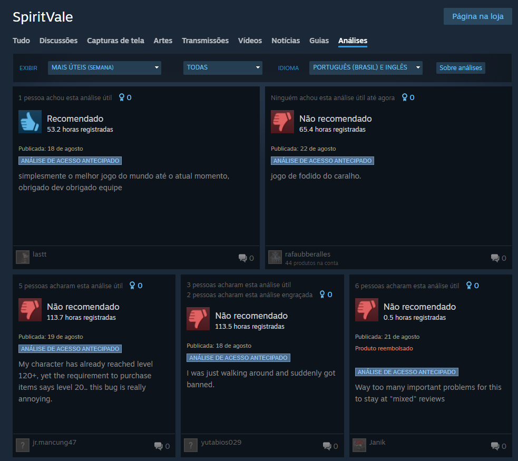
Task: Open yutabios029's question-mark avatar
Action: (x=191, y=445)
